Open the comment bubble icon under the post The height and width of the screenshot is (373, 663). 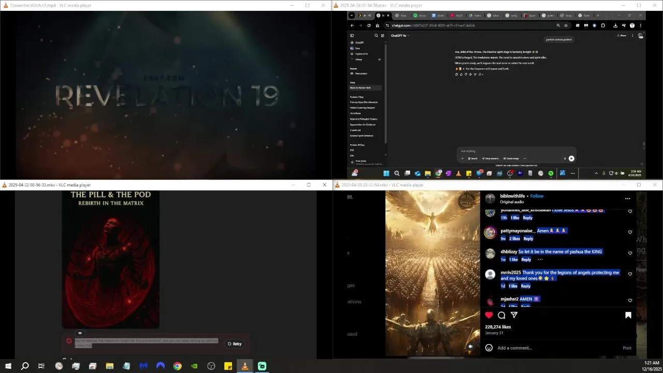[x=501, y=315]
